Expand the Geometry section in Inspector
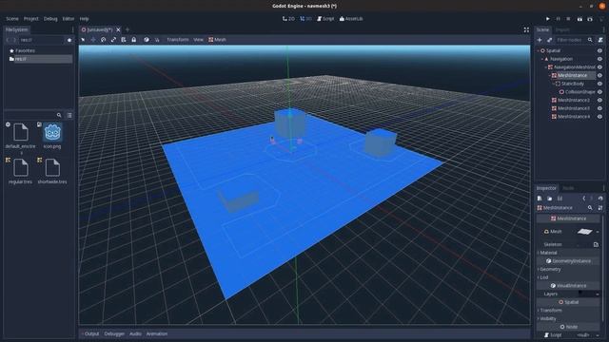Image resolution: width=609 pixels, height=342 pixels. [x=568, y=269]
